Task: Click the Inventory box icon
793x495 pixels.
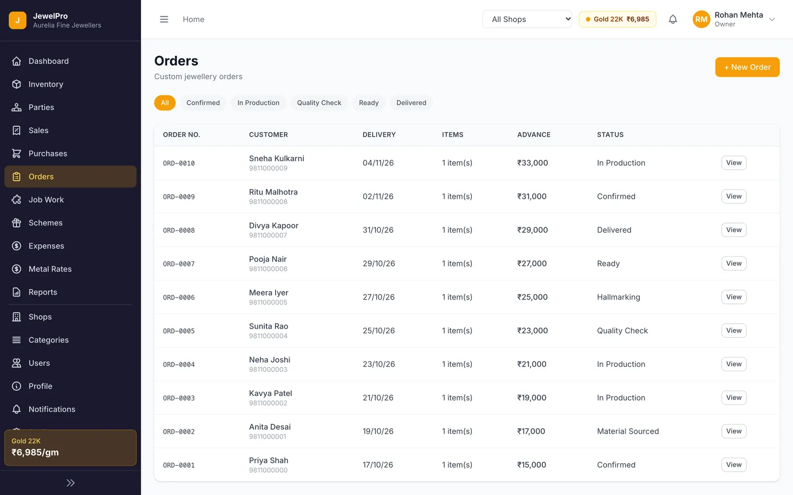Action: point(16,84)
